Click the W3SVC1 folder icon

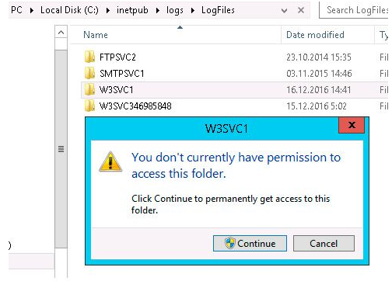coord(89,89)
